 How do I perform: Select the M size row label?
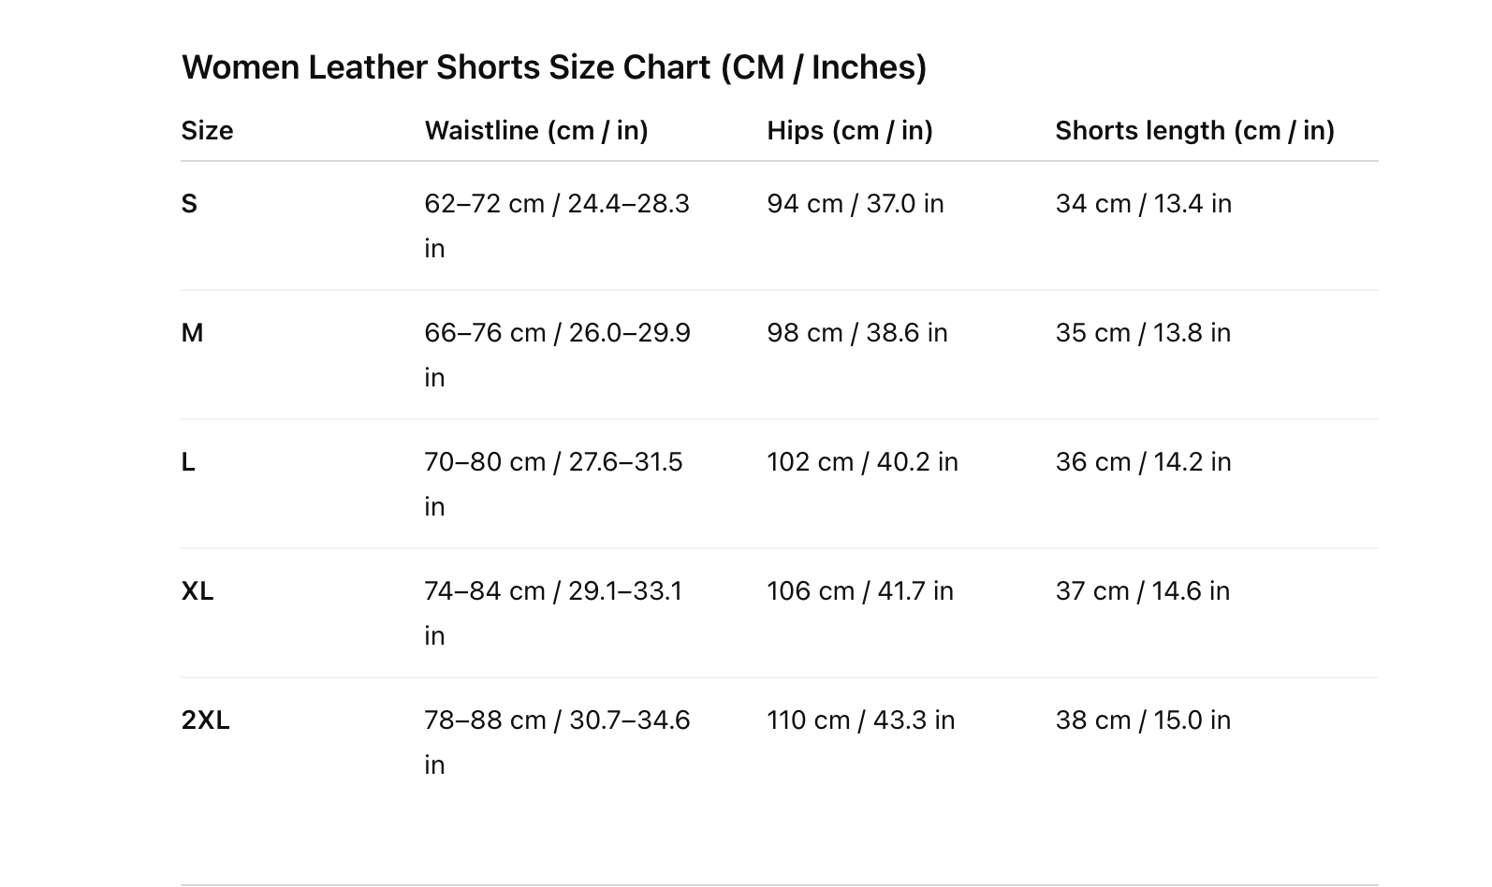coord(192,333)
